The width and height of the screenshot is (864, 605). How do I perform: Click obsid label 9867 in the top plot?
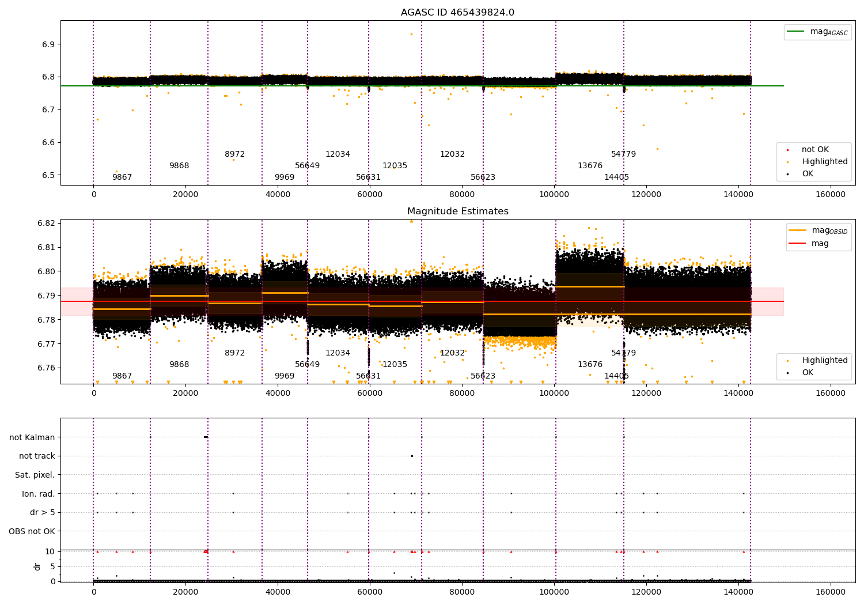pyautogui.click(x=122, y=177)
